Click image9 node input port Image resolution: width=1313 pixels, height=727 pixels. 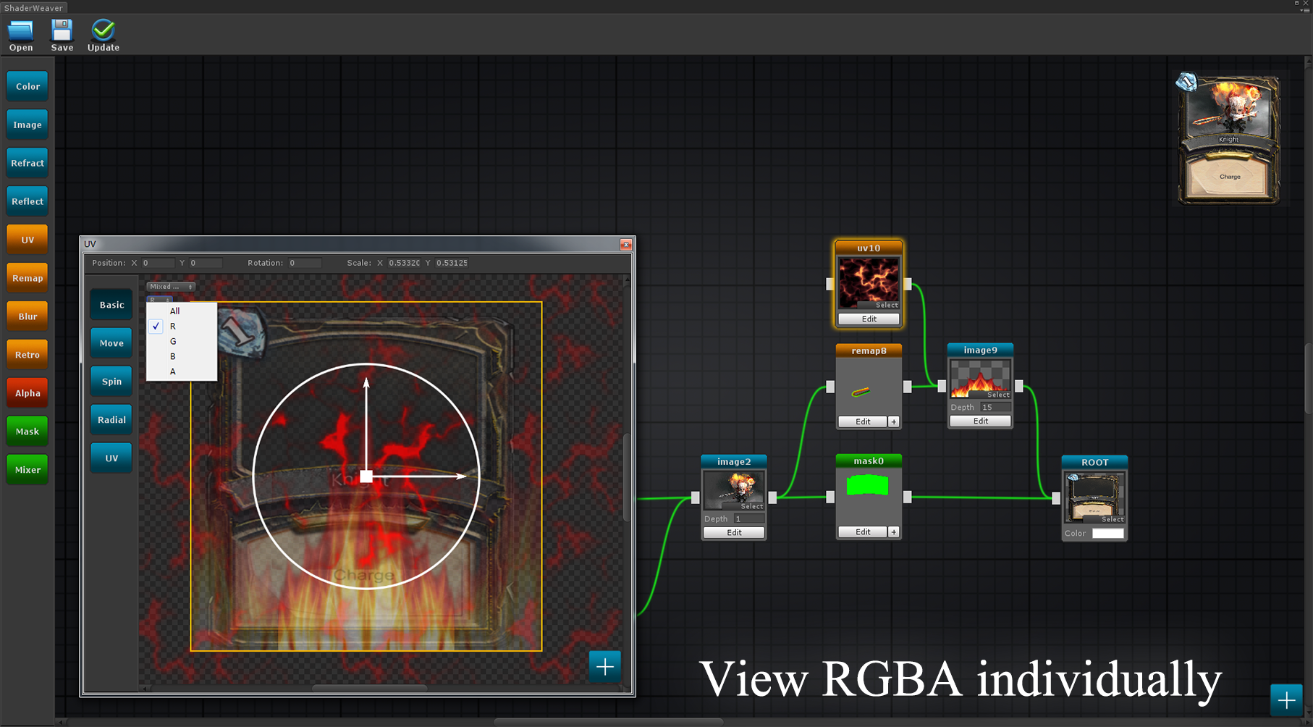pyautogui.click(x=942, y=387)
